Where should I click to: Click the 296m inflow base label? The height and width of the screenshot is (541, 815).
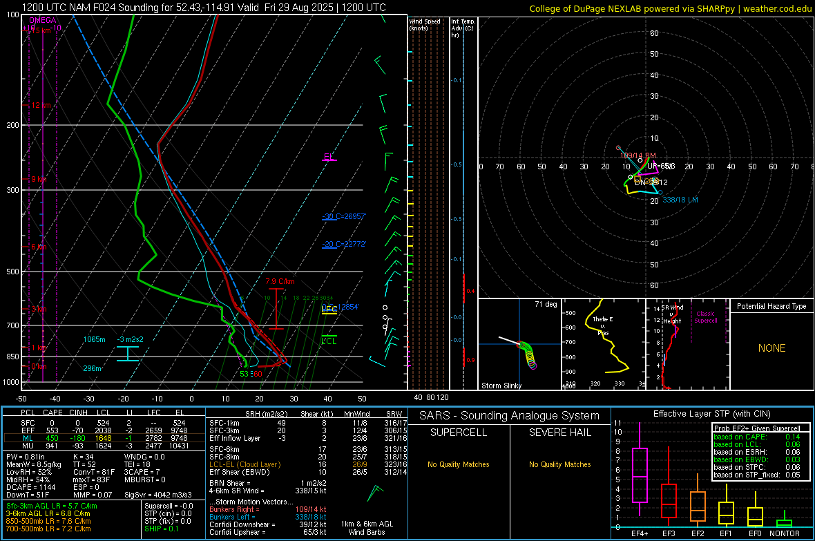coord(93,368)
